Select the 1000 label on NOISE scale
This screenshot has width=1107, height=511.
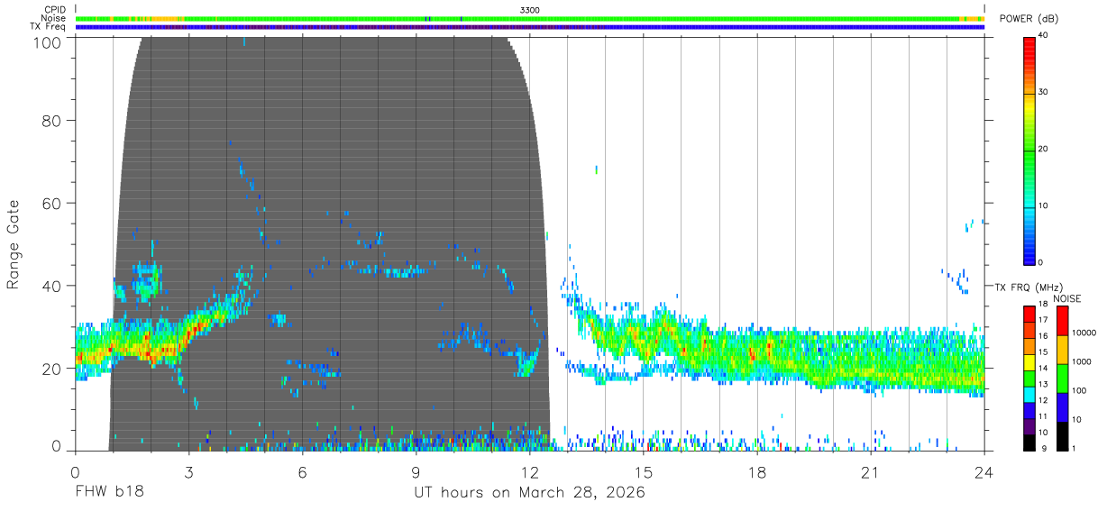(x=1081, y=362)
